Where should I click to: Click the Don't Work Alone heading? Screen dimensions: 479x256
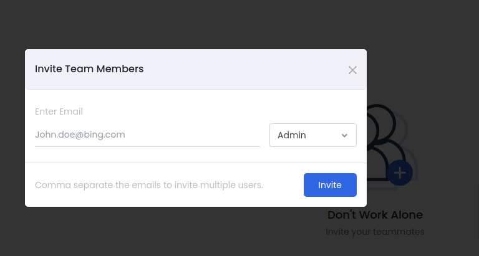pyautogui.click(x=375, y=215)
